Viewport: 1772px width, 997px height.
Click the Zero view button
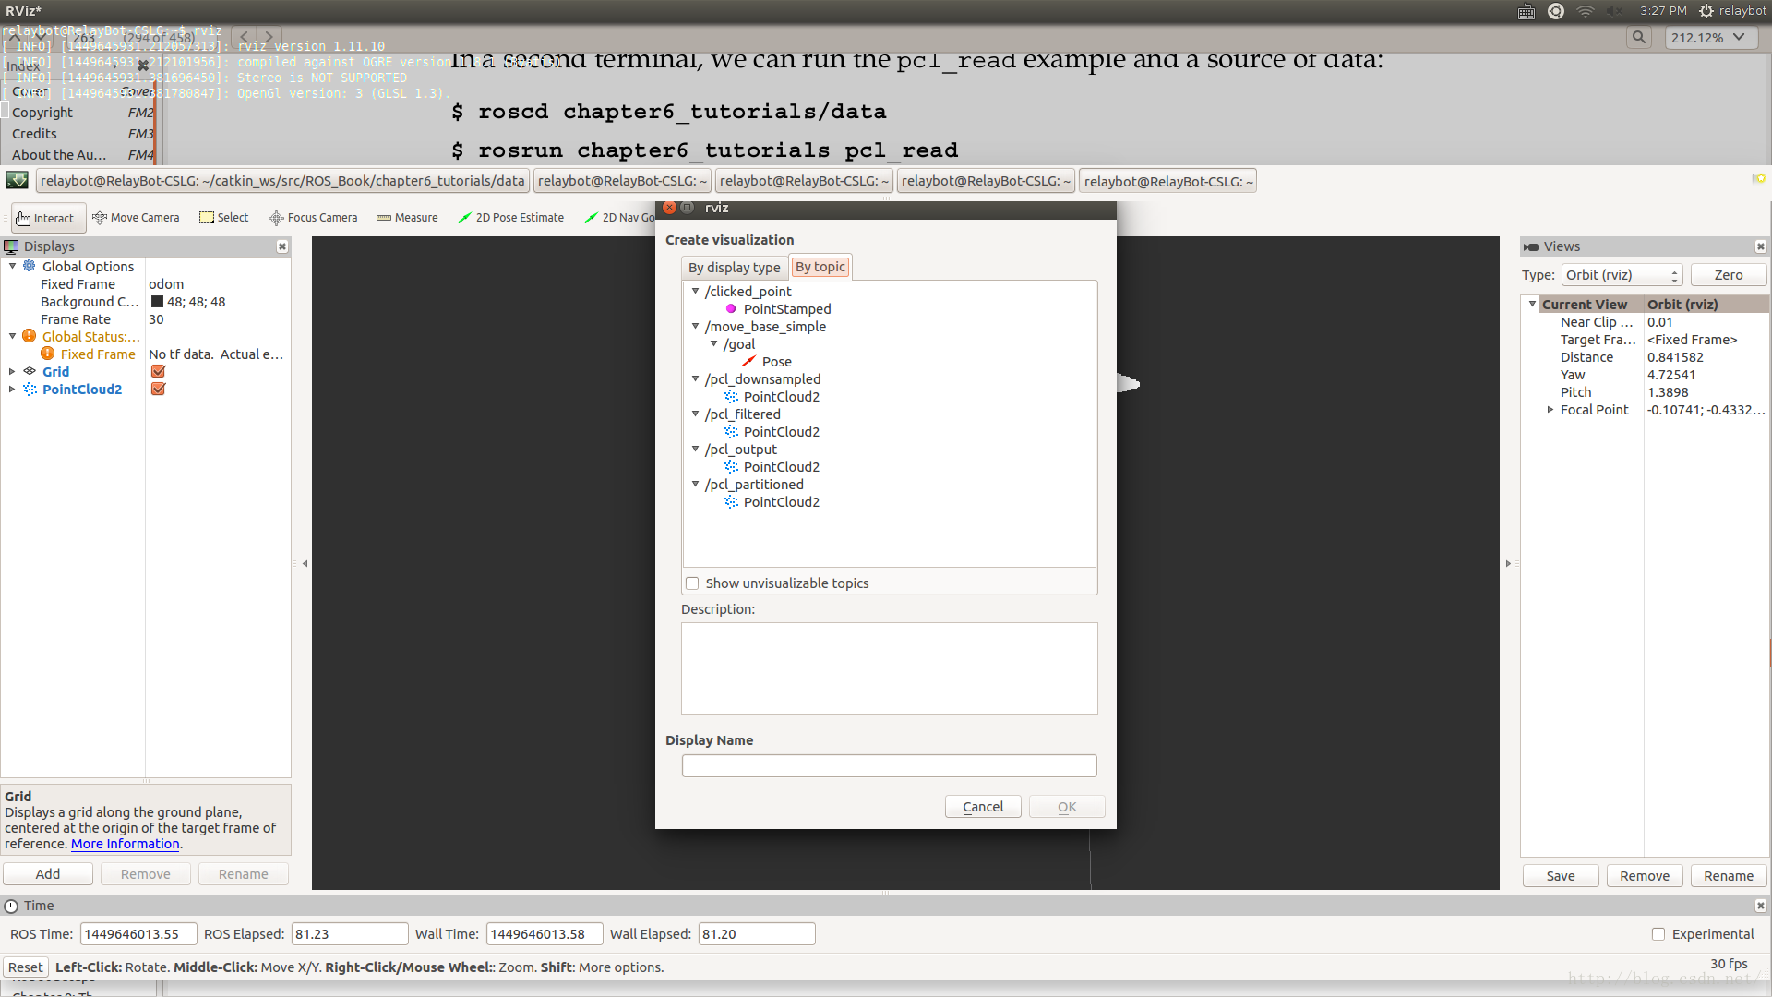[1729, 275]
